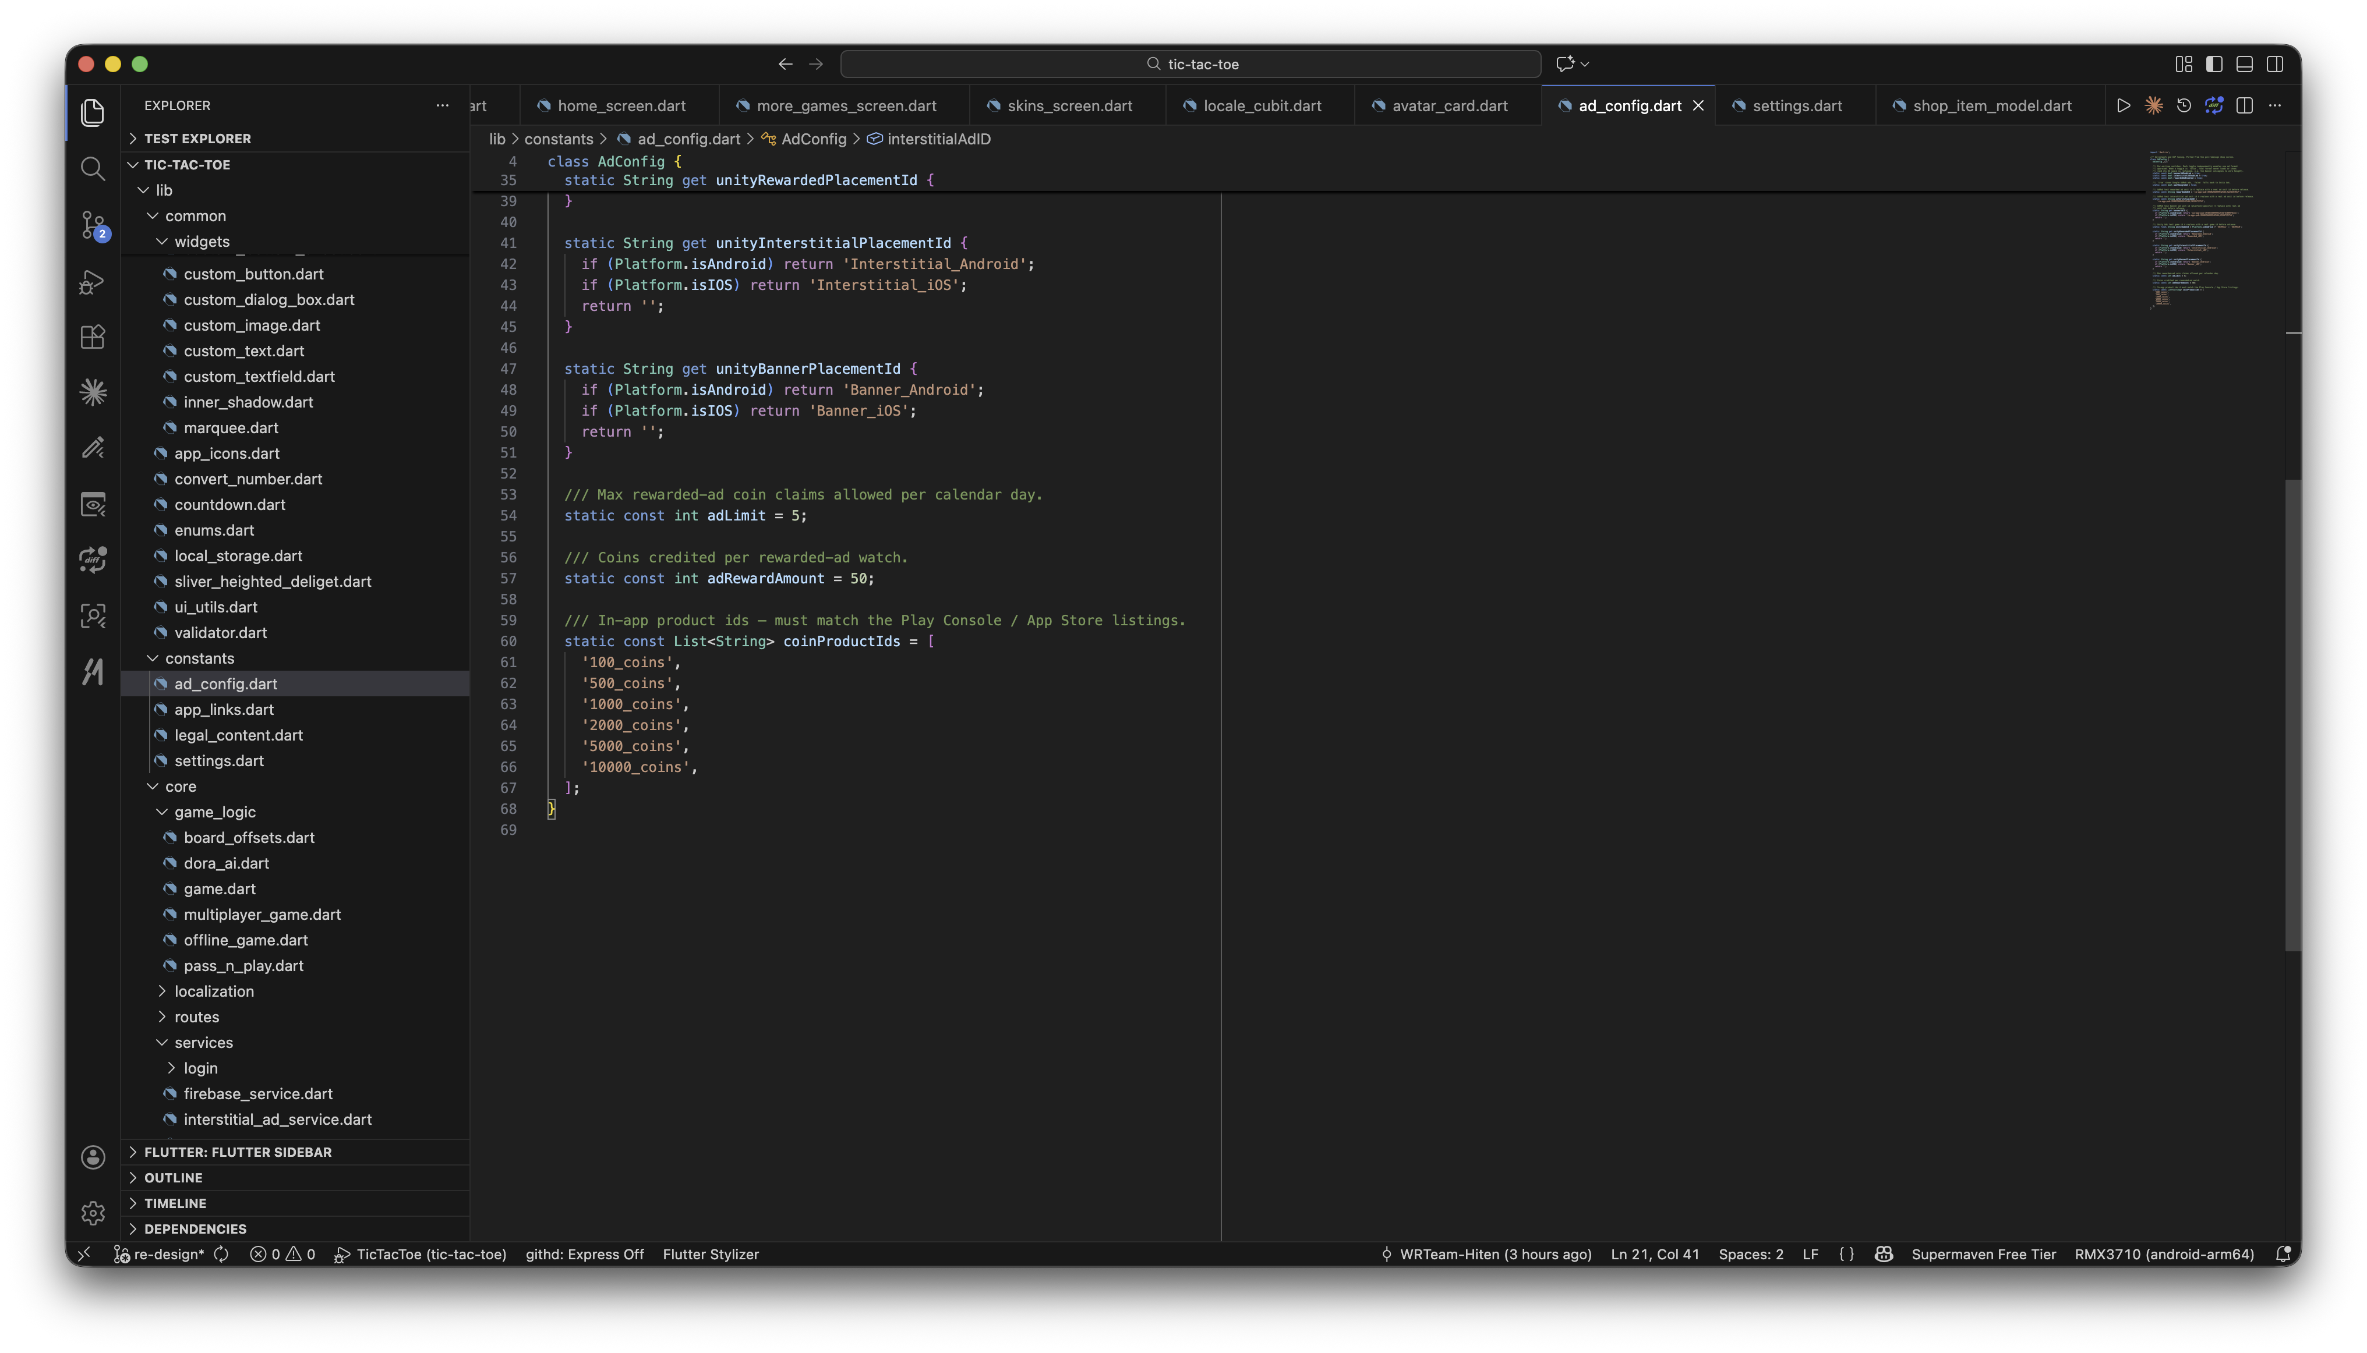This screenshot has width=2367, height=1353.
Task: Open the Extensions view
Action: coord(93,337)
